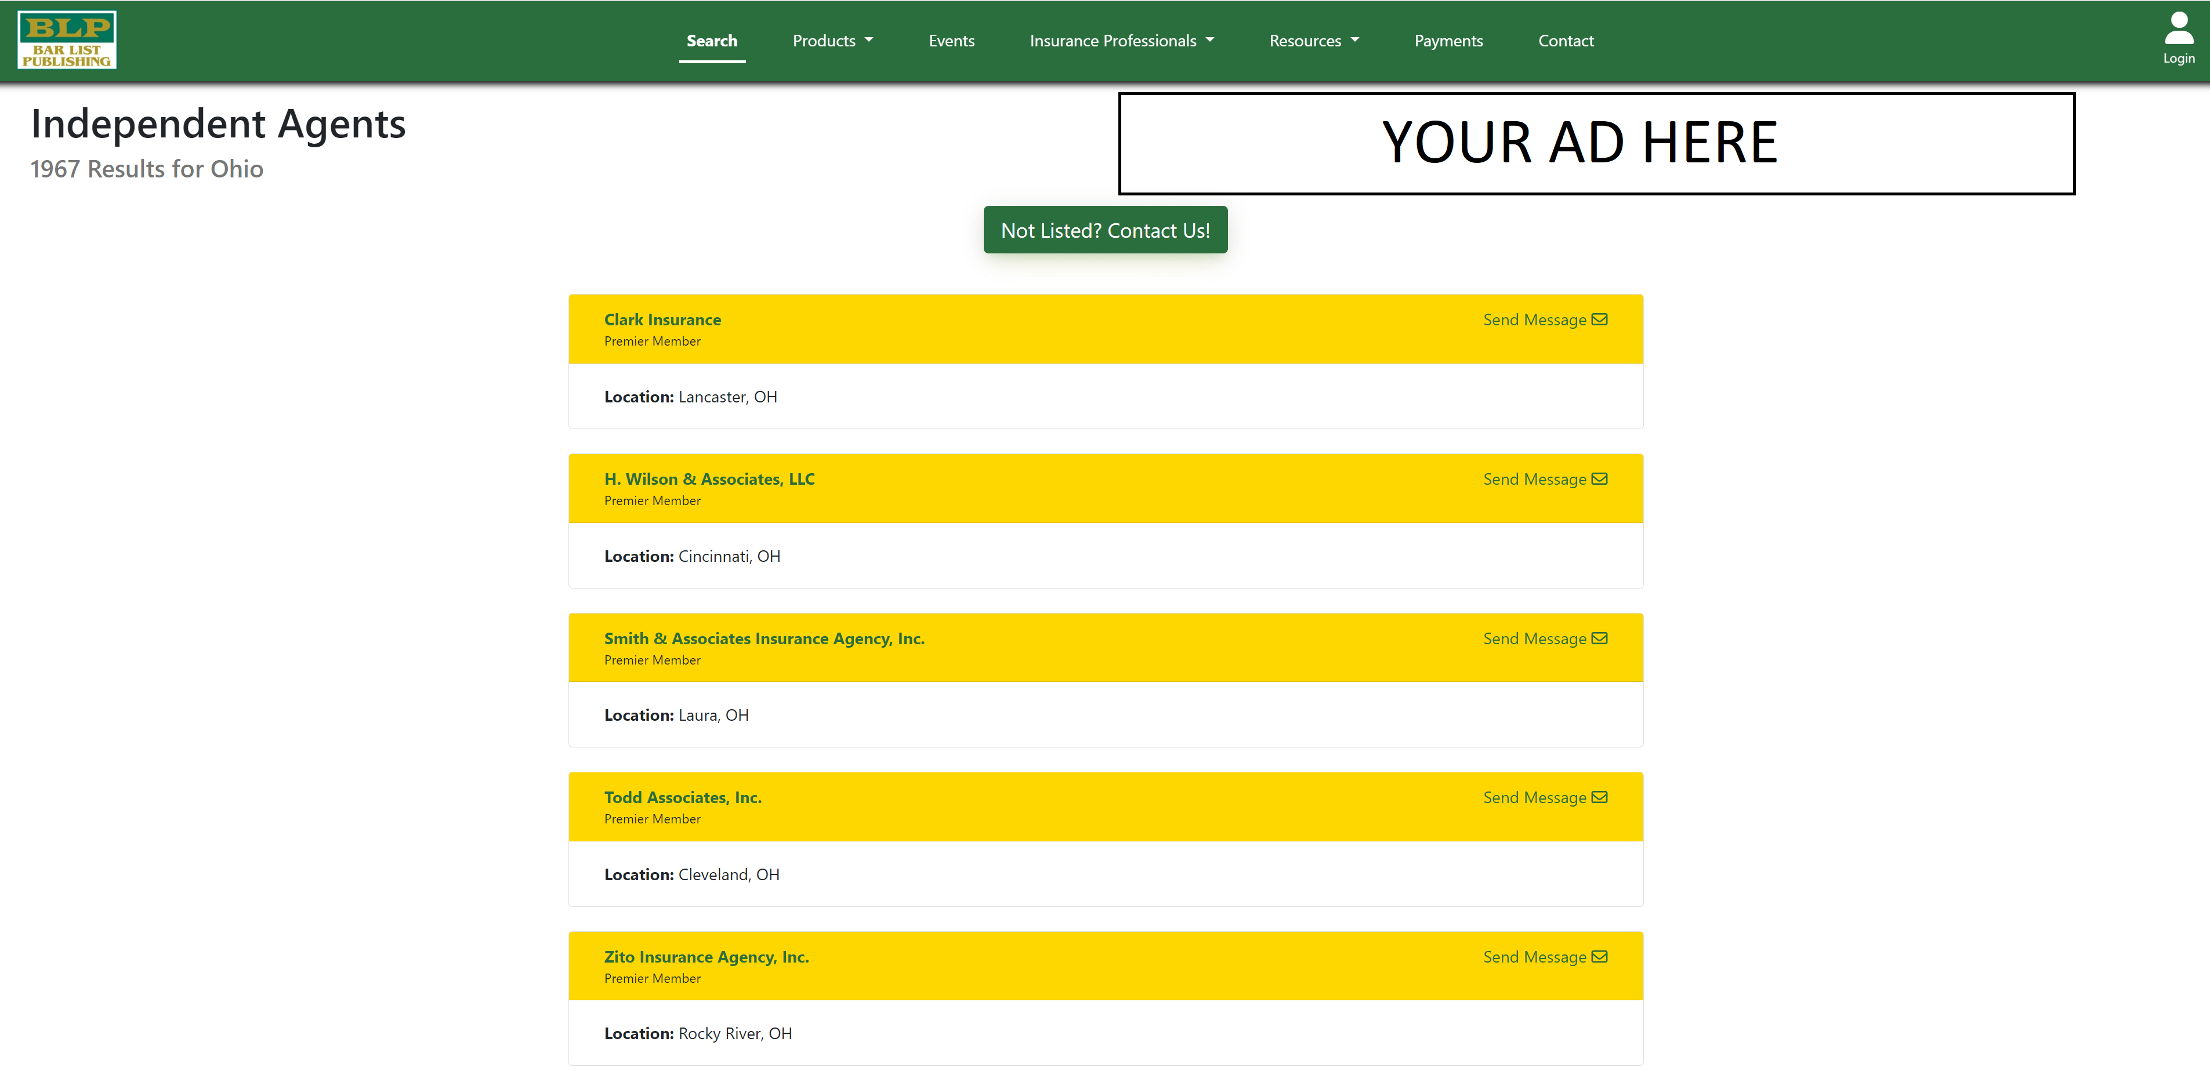Open the Resources dropdown menu
This screenshot has height=1071, width=2210.
pyautogui.click(x=1313, y=41)
